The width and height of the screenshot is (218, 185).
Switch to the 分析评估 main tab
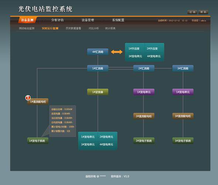point(57,20)
